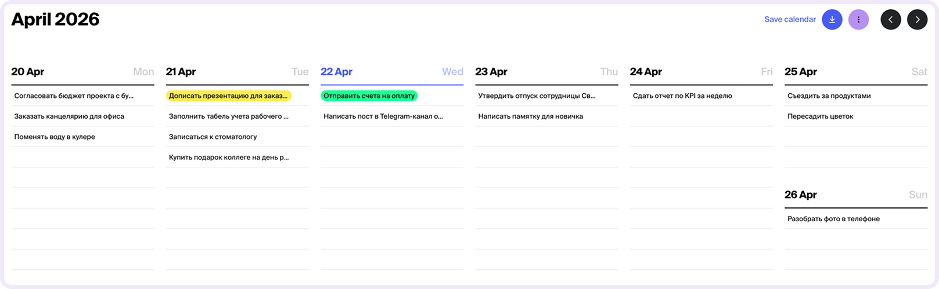Viewport: 939px width, 289px height.
Task: Go to the previous week
Action: click(x=890, y=20)
